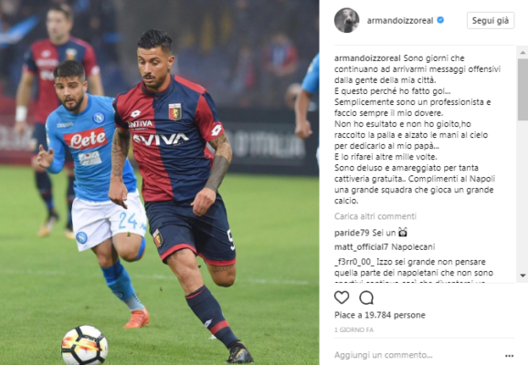Open the three-dot more options menu
This screenshot has height=365, width=528.
point(509,356)
